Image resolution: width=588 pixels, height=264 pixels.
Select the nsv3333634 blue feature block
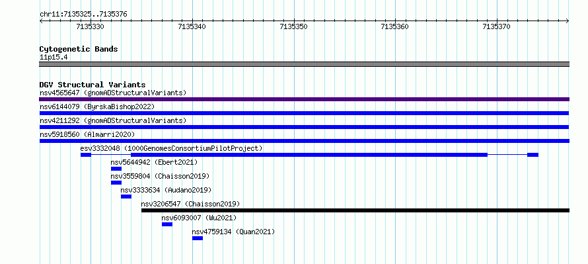[x=126, y=197]
